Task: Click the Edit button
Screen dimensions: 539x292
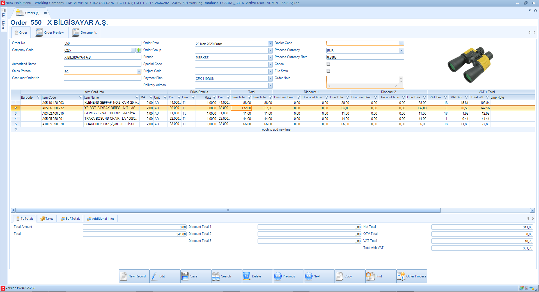Action: [x=162, y=276]
